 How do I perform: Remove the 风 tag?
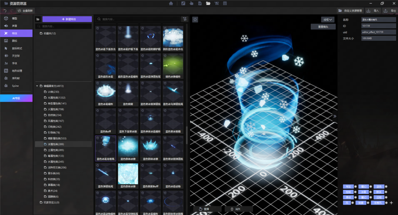point(352,203)
